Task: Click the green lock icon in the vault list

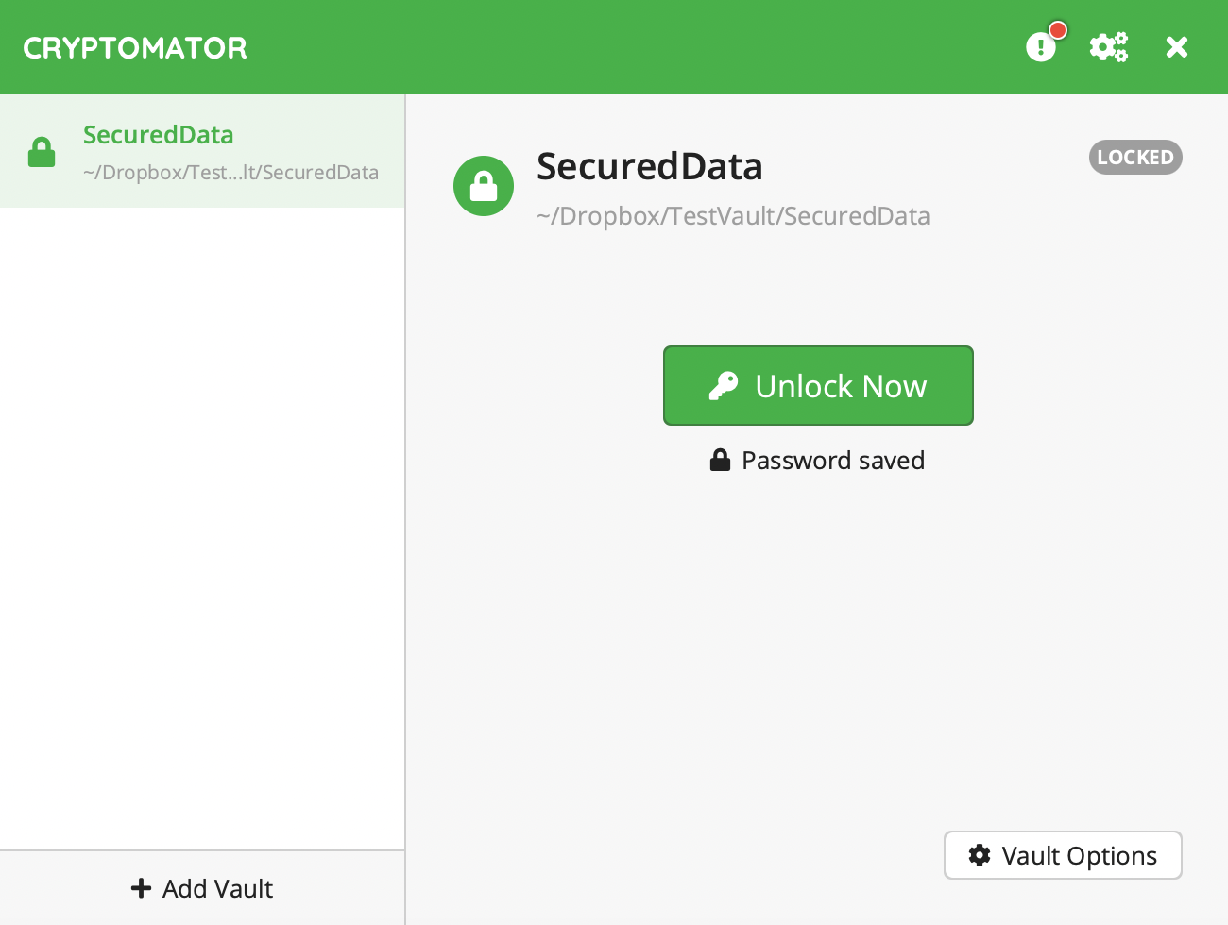Action: tap(42, 152)
